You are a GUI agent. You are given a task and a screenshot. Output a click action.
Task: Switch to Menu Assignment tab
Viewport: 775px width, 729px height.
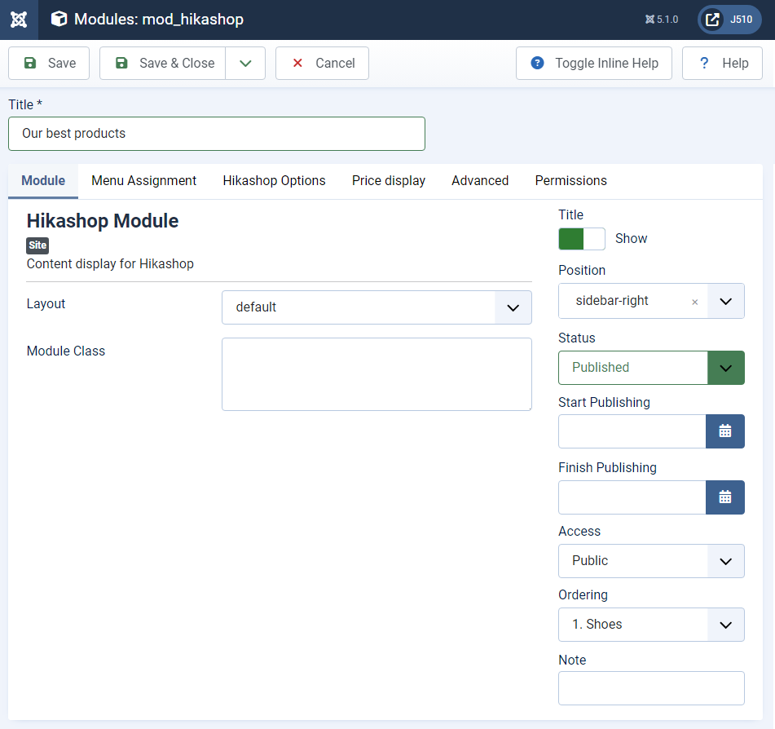[143, 180]
